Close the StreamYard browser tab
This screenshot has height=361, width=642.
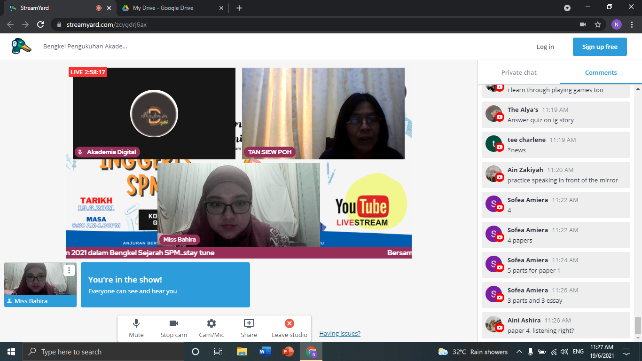click(x=110, y=8)
